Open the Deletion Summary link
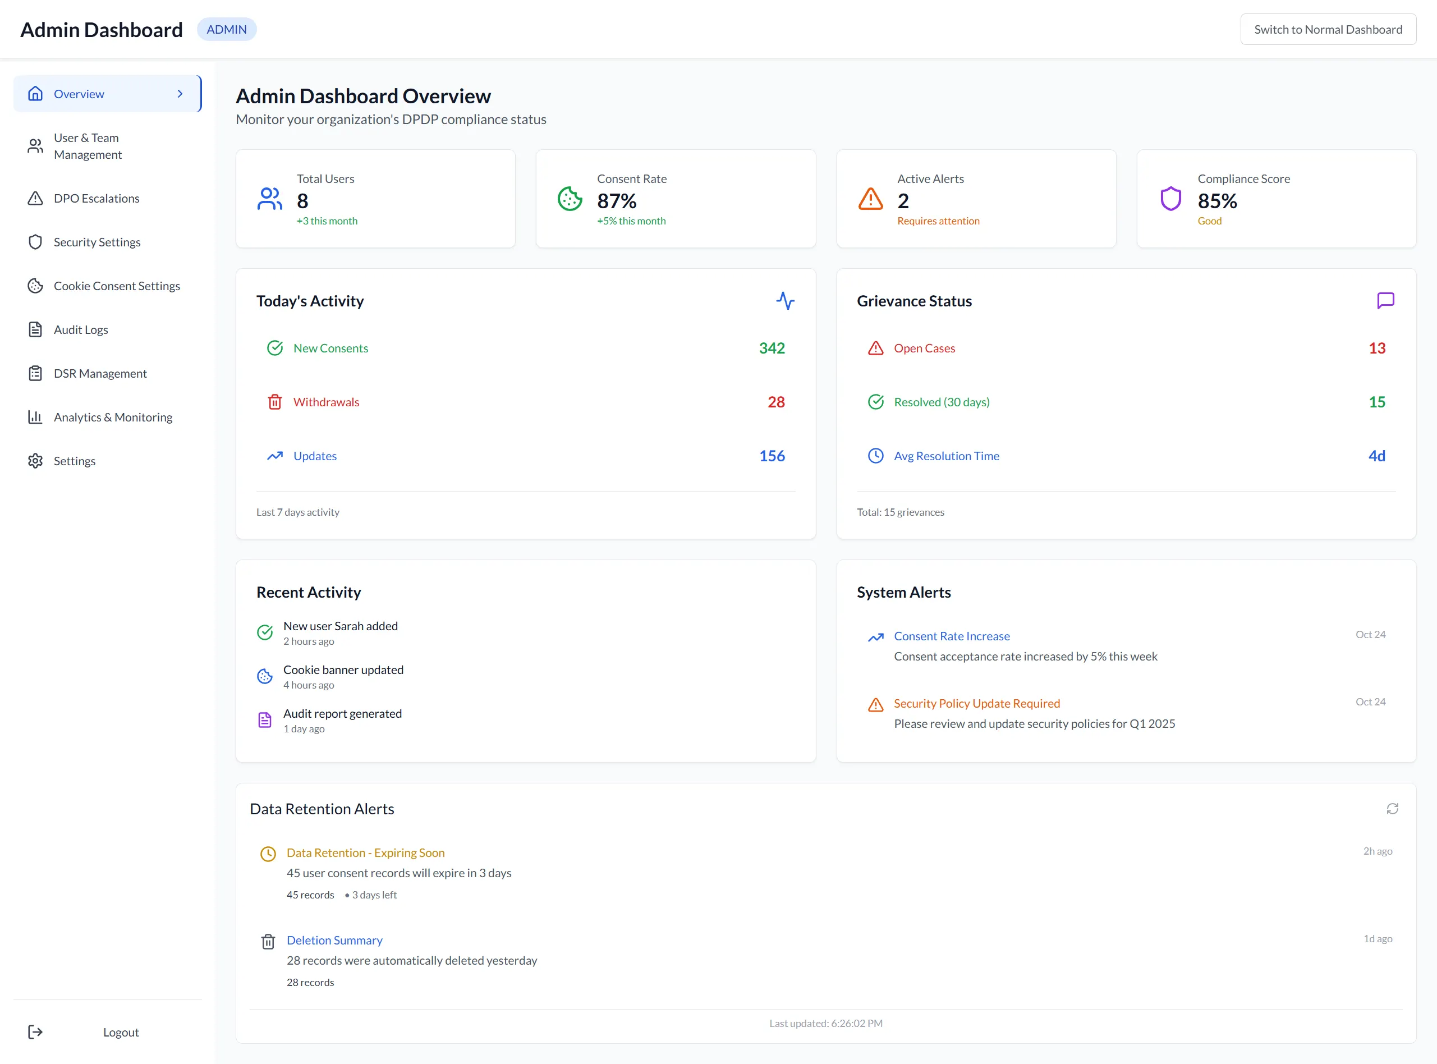This screenshot has height=1064, width=1437. click(x=334, y=939)
